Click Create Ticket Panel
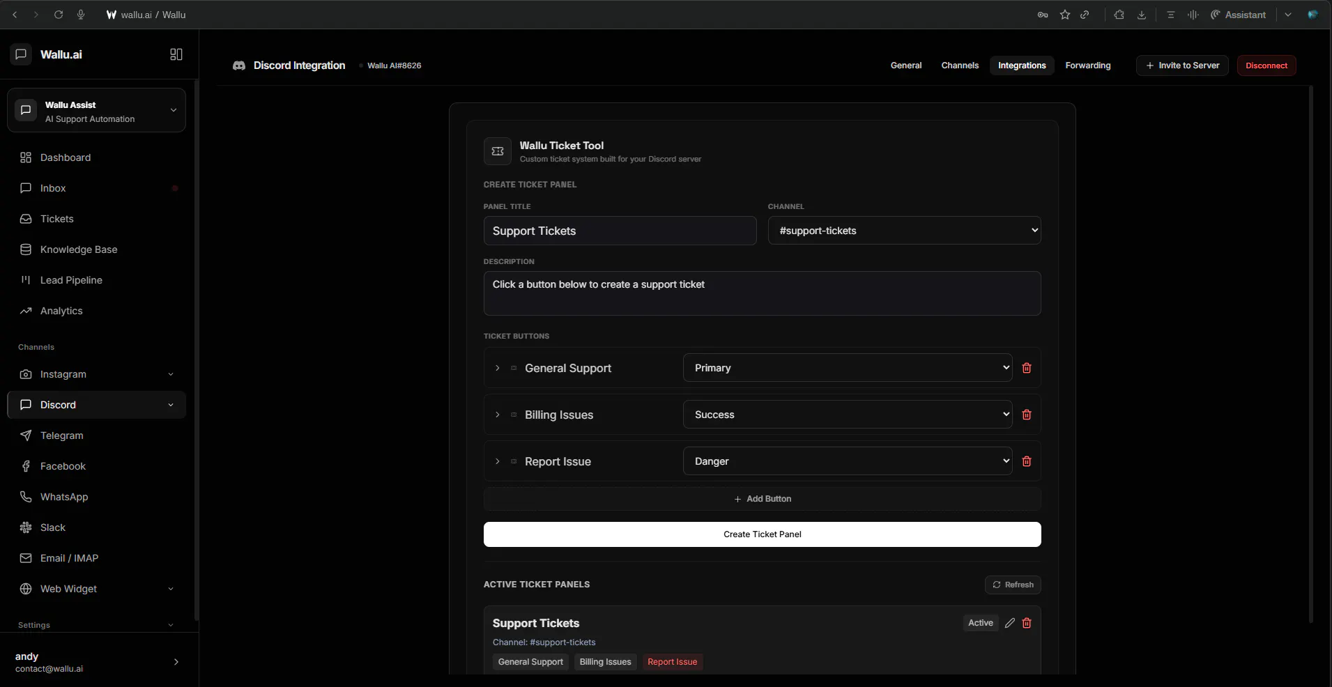This screenshot has height=687, width=1332. click(x=762, y=534)
